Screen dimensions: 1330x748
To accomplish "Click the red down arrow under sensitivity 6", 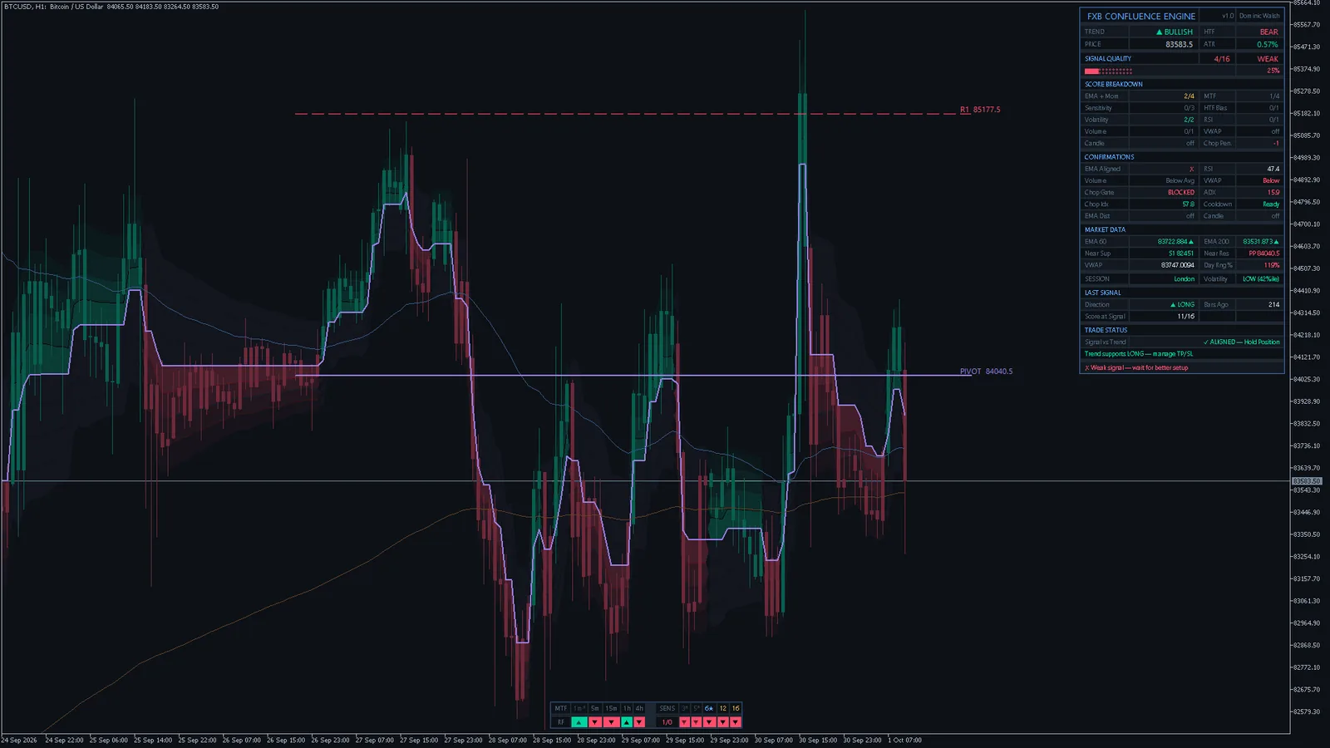I will pos(709,722).
